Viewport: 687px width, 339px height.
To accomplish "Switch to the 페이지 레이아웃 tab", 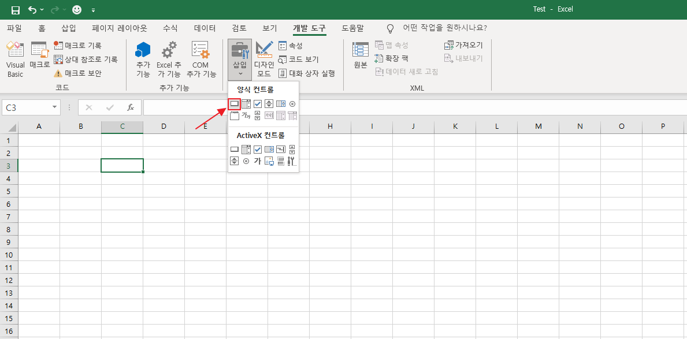I will pos(120,28).
